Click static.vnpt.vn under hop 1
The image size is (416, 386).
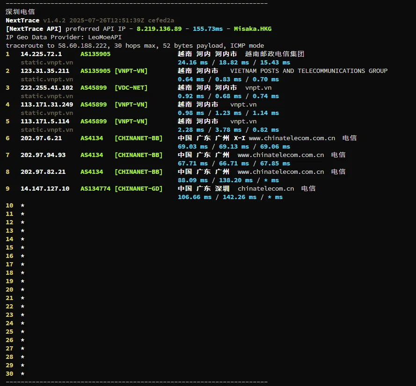[x=47, y=63]
